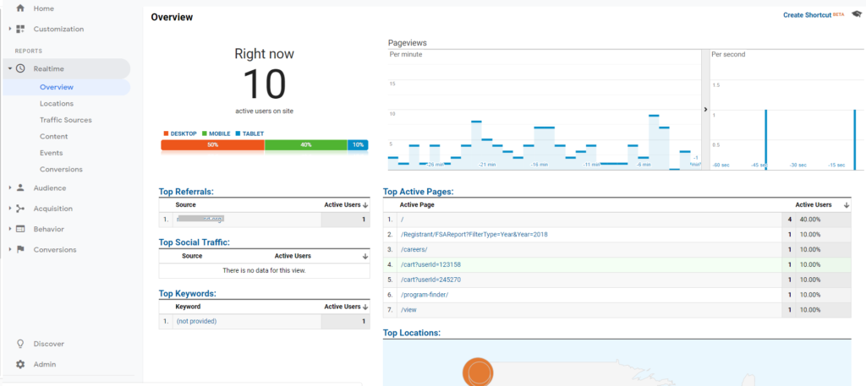Screen dimensions: 866x386
Task: Click the Per second chart label
Action: pos(728,55)
